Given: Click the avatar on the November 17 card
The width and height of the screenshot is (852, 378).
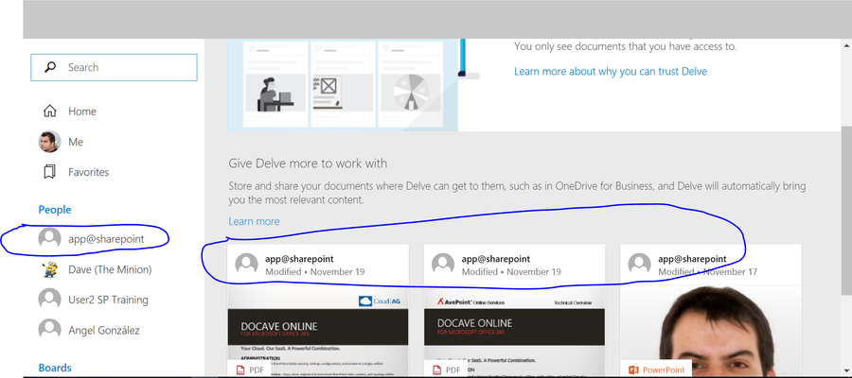Looking at the screenshot, I should click(x=640, y=264).
